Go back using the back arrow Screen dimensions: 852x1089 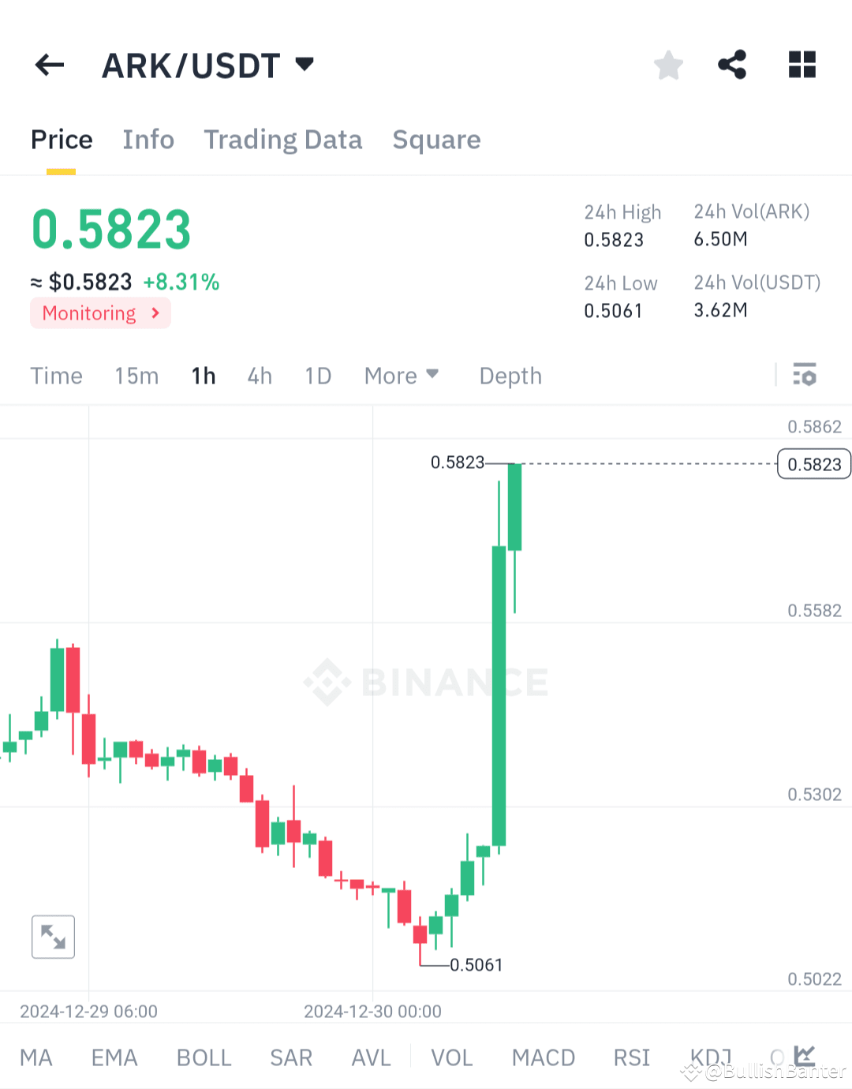click(49, 65)
